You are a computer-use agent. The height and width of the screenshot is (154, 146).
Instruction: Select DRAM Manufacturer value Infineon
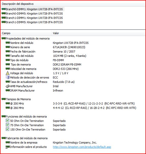(58, 91)
